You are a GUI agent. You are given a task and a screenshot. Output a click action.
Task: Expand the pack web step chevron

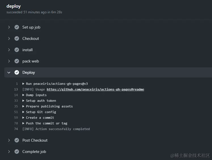pos(9,61)
